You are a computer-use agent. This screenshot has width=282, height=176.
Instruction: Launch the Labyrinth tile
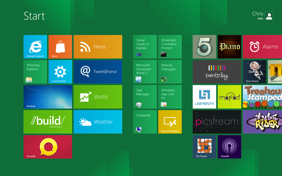click(x=204, y=97)
